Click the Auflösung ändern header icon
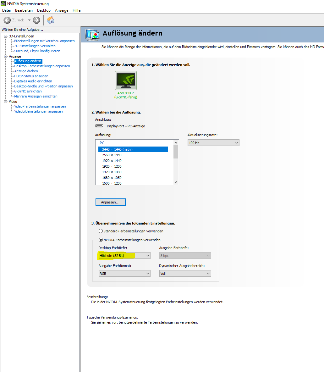 (x=92, y=35)
